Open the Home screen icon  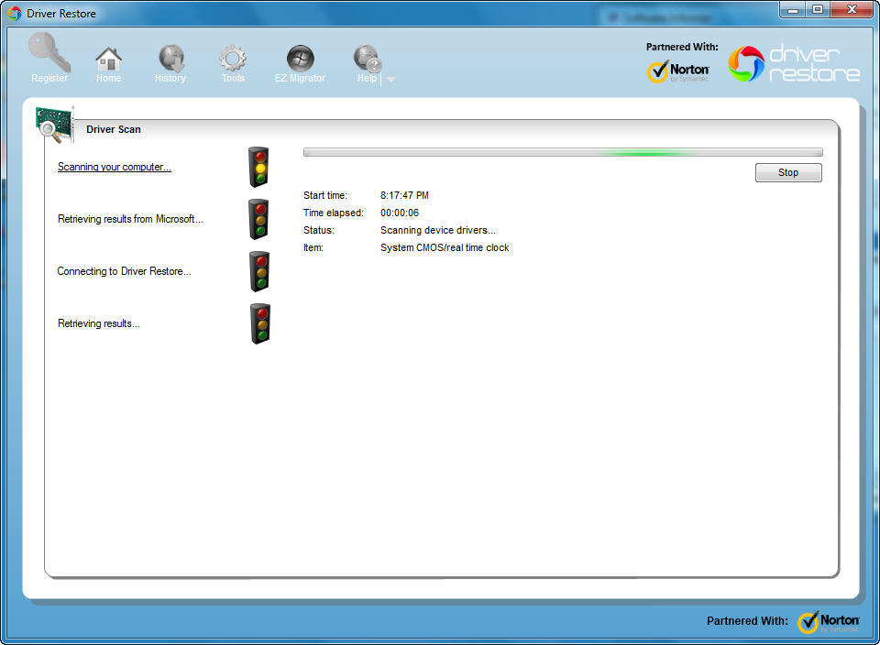tap(108, 55)
